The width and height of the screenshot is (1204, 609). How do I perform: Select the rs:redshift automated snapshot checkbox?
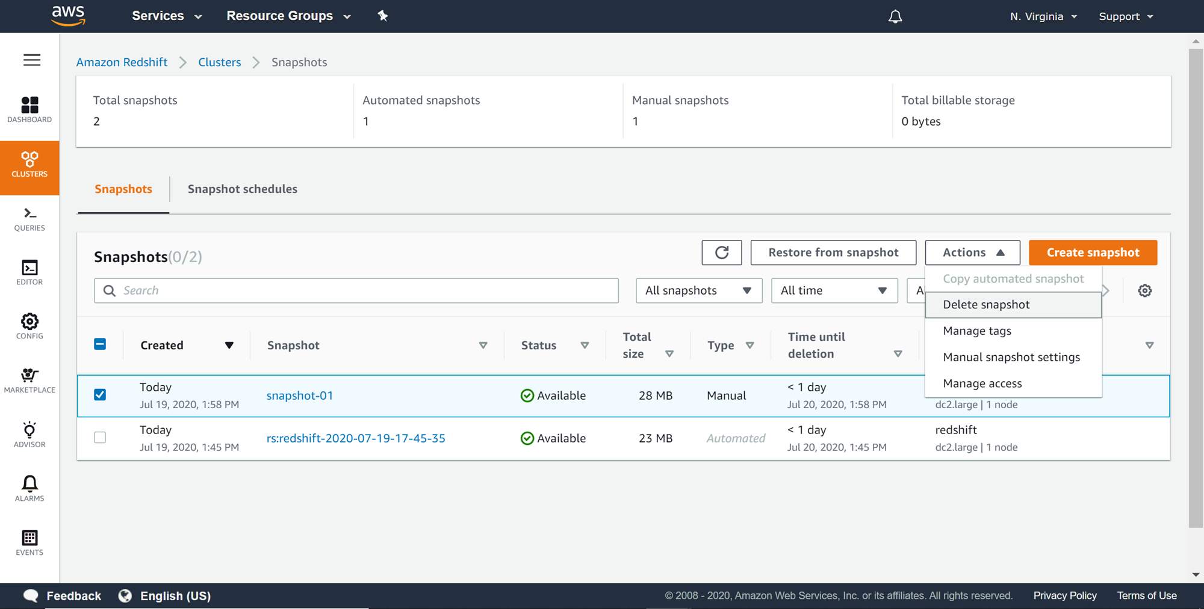[100, 438]
